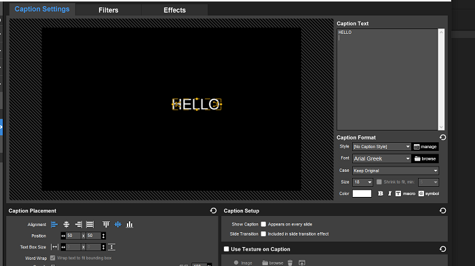Screen dimensions: 475x266
Task: Open the caption Style dropdown
Action: point(381,147)
